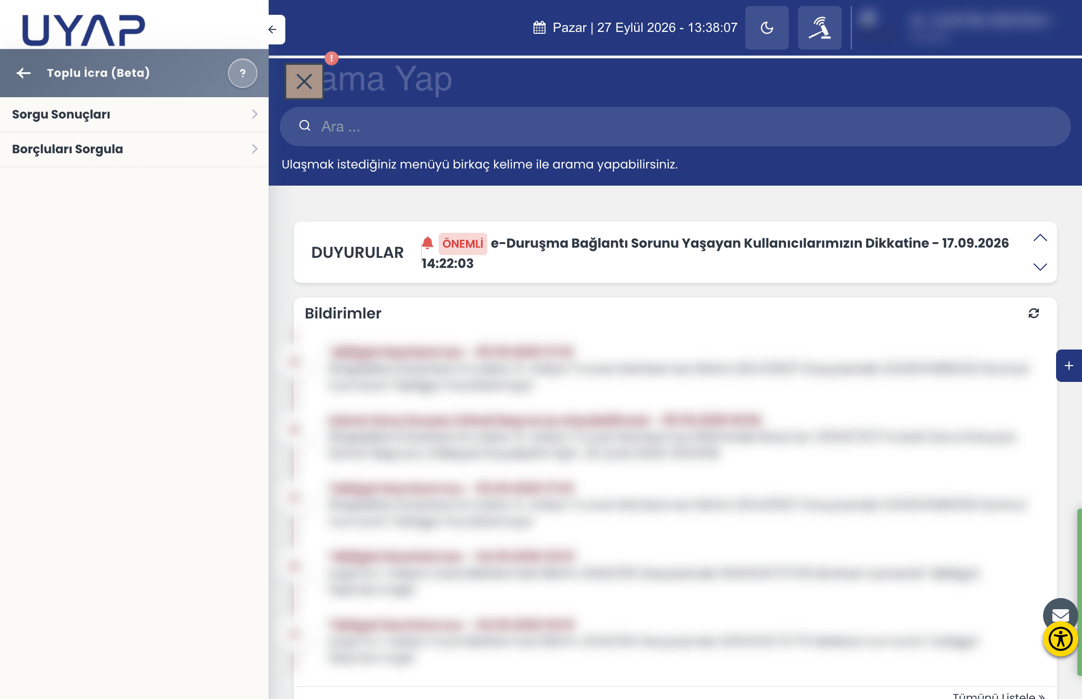Focus the Ara search field

[675, 126]
